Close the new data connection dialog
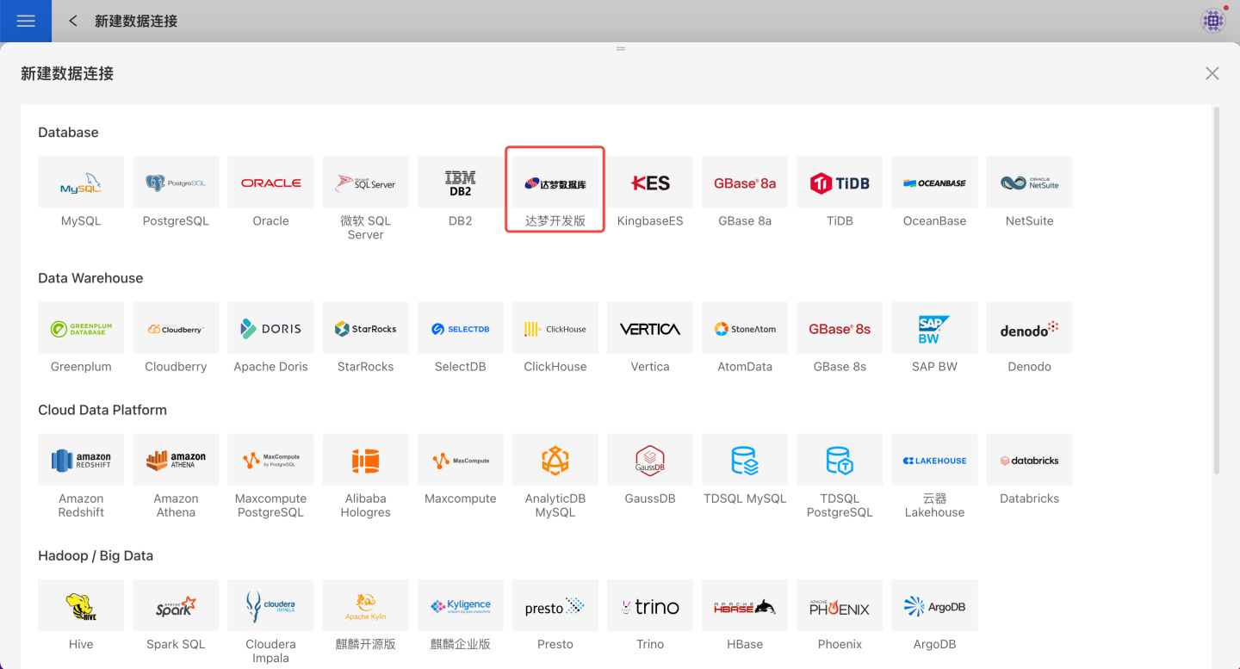This screenshot has width=1240, height=669. 1212,74
